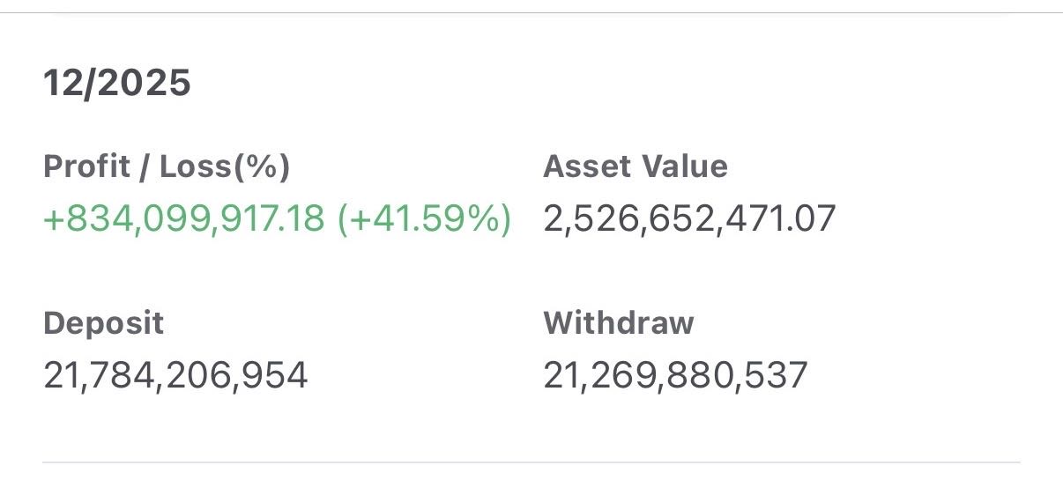Select the Asset Value label
1063x480 pixels.
pyautogui.click(x=636, y=166)
